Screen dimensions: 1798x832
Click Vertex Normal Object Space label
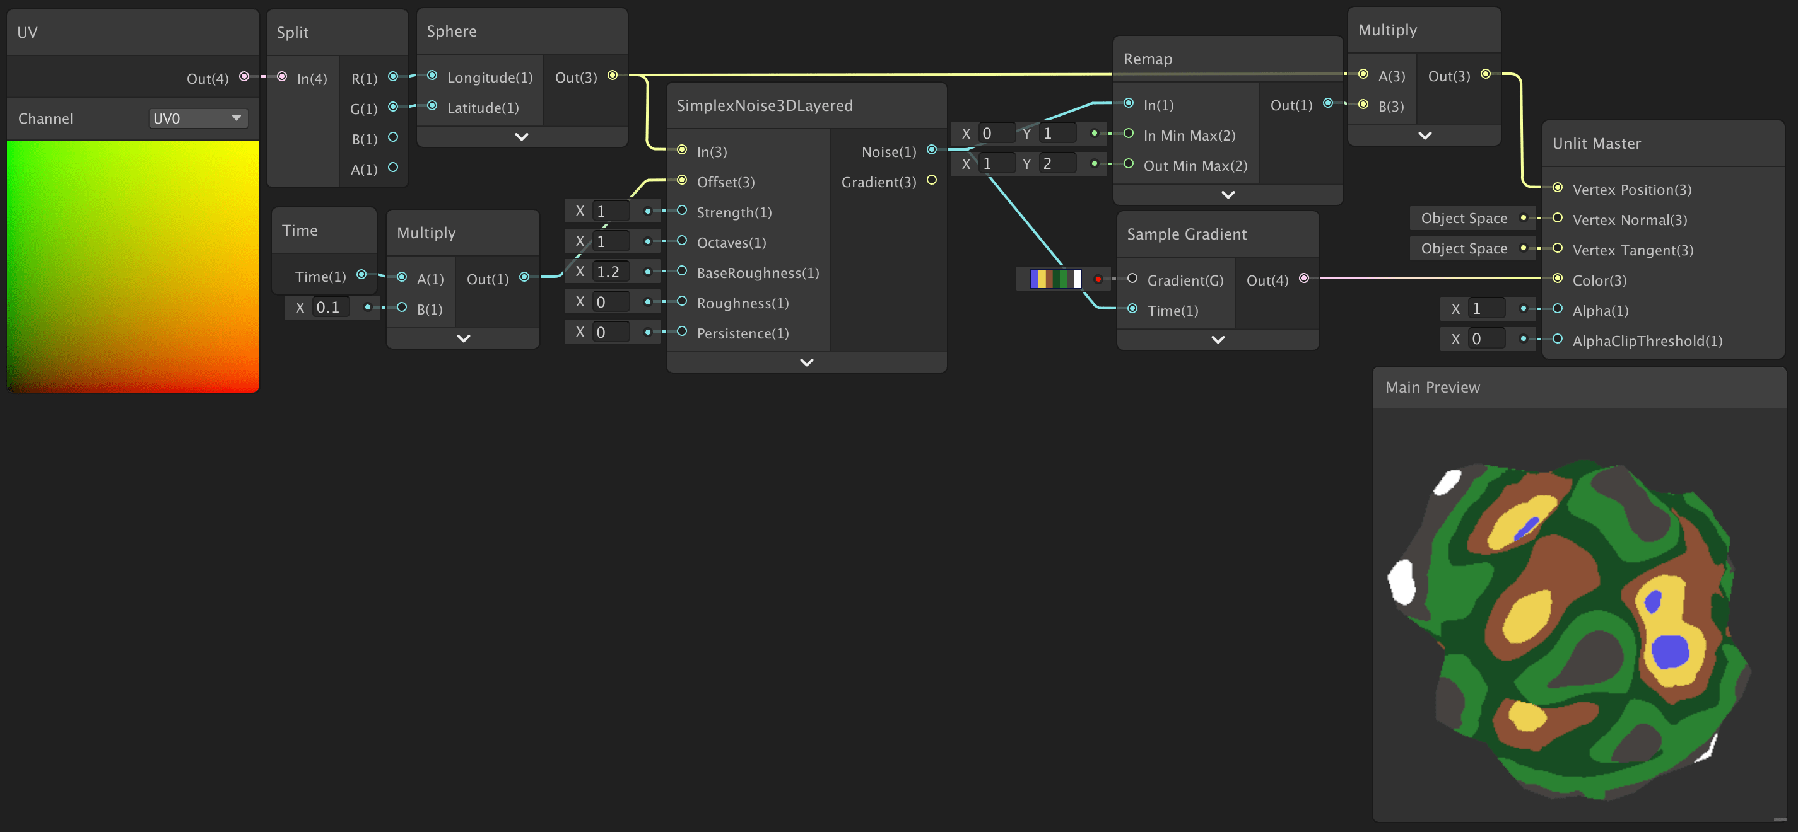[1464, 218]
